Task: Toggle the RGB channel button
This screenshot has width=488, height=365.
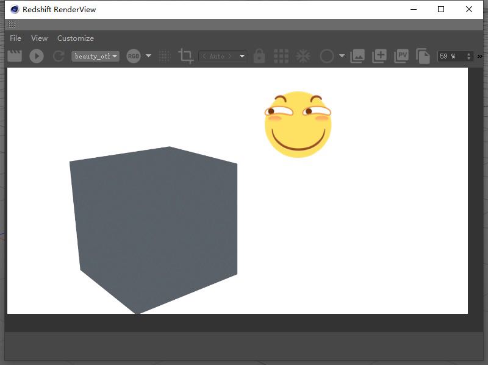Action: [x=133, y=56]
